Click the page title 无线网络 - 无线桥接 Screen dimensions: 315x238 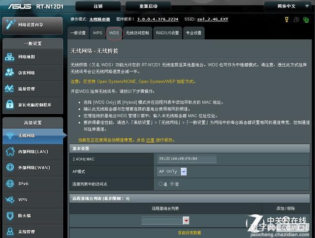(x=94, y=51)
